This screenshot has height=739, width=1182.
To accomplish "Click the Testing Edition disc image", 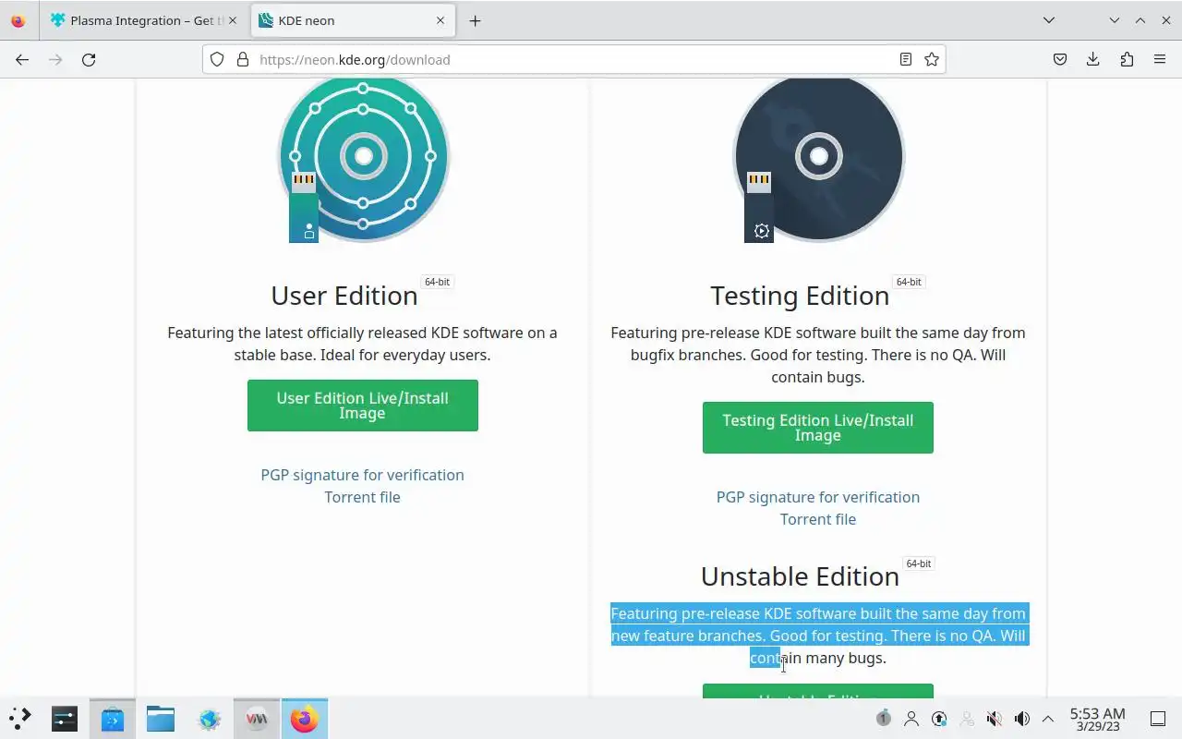I will click(818, 159).
